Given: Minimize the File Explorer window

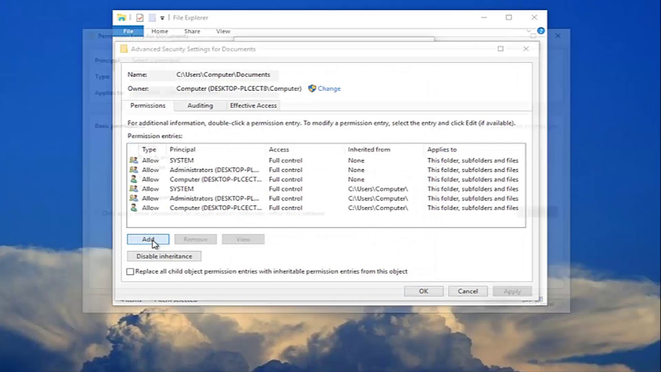Looking at the screenshot, I should (x=484, y=18).
